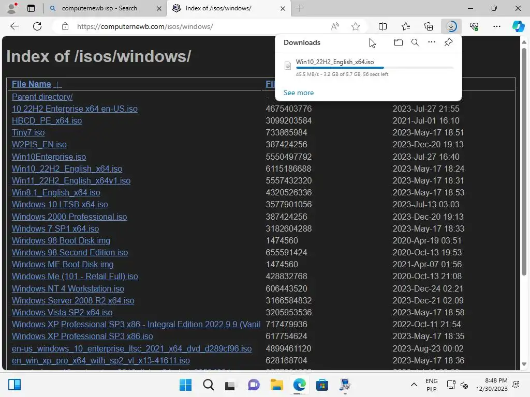The width and height of the screenshot is (530, 397).
Task: Close the Index of /isos/windows/ tab
Action: 283,8
